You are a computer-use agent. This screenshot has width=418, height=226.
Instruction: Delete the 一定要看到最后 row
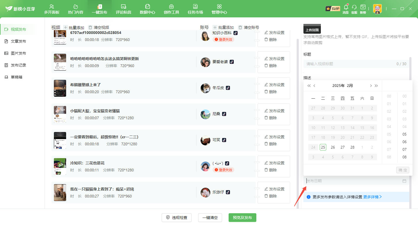(x=271, y=144)
